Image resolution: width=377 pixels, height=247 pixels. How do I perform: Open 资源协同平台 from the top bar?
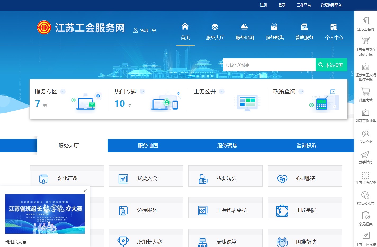(331, 5)
